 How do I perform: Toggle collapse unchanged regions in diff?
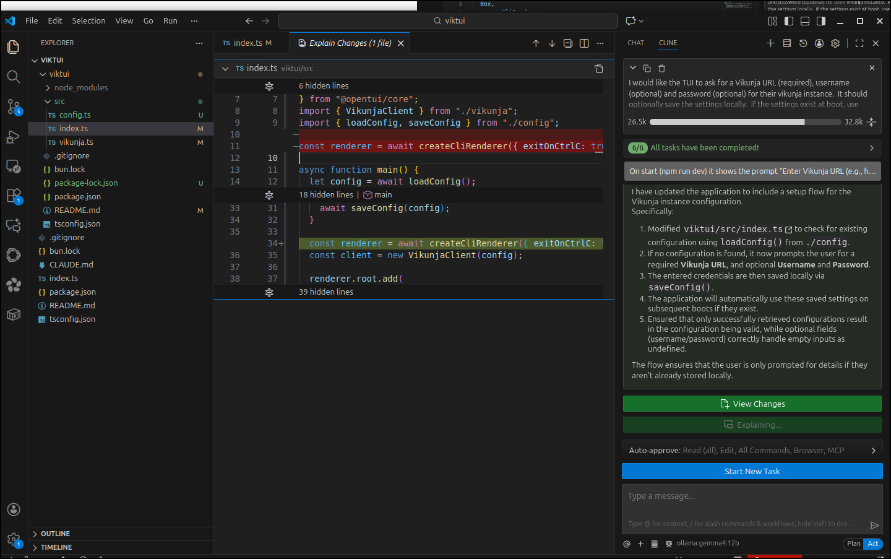[568, 43]
